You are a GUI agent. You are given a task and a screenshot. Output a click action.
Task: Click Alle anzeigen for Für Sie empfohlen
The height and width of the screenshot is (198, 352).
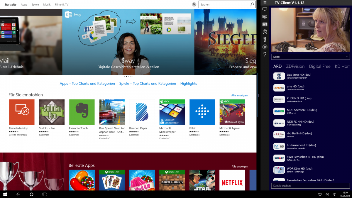point(239,95)
